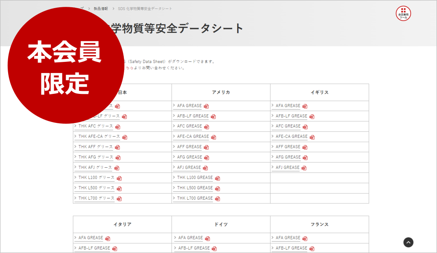Click PDF icon beside UK AFB-LF GREASE
Image resolution: width=437 pixels, height=253 pixels.
click(312, 116)
